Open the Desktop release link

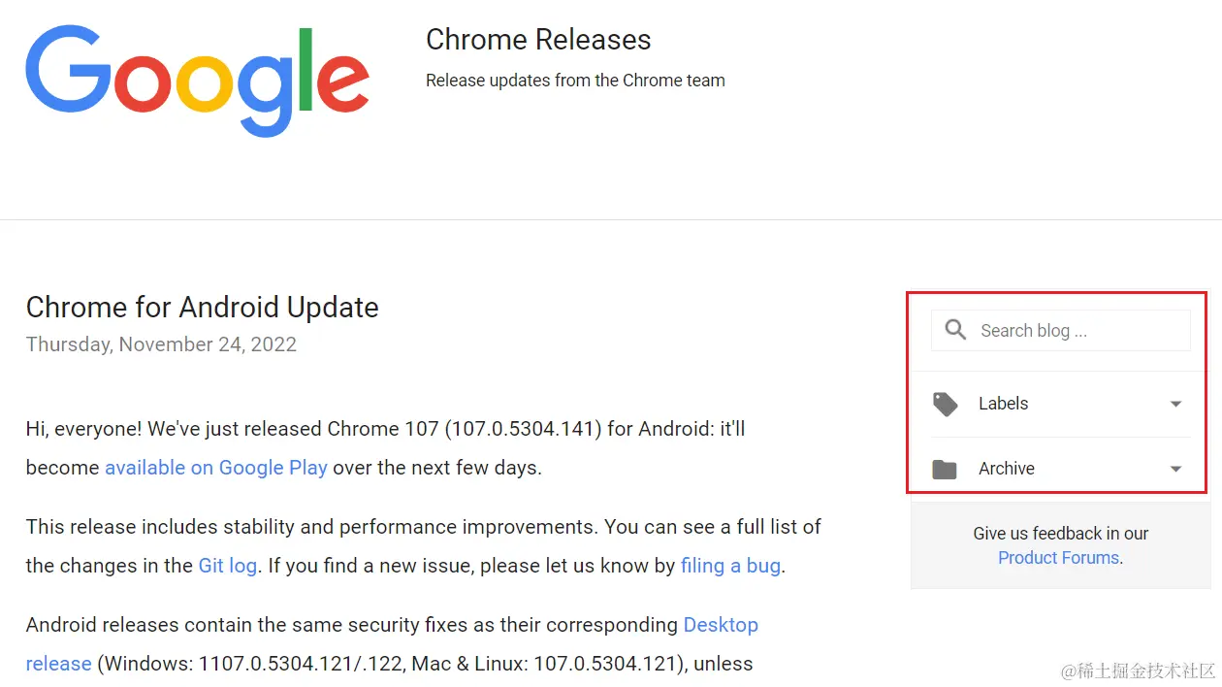click(721, 625)
